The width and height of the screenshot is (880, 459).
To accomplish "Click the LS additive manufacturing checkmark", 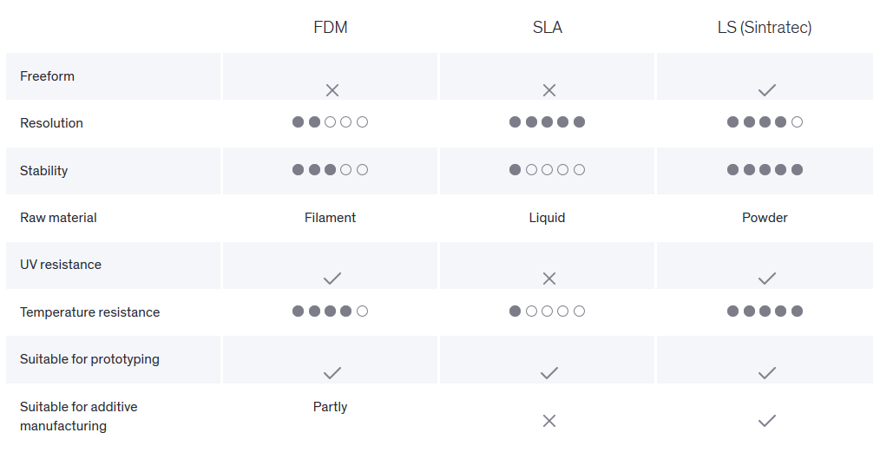I will (x=766, y=421).
